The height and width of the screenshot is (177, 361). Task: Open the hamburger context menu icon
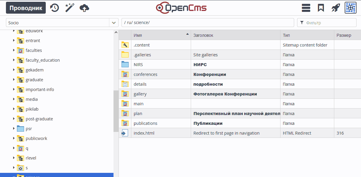tap(306, 8)
